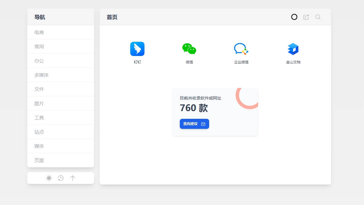Open the 金山文档 app icon
Screen dimensions: 364x205
tap(293, 49)
